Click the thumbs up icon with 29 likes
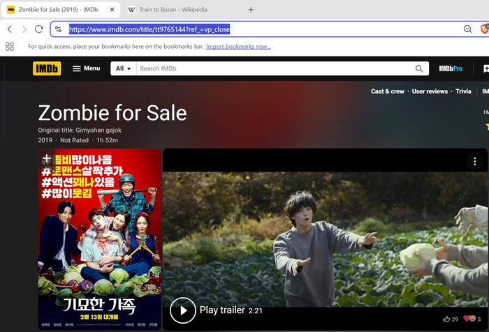489x332 pixels. [447, 319]
